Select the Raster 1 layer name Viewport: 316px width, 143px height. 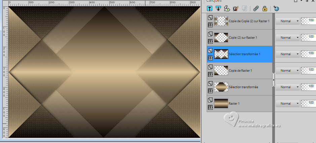point(234,104)
